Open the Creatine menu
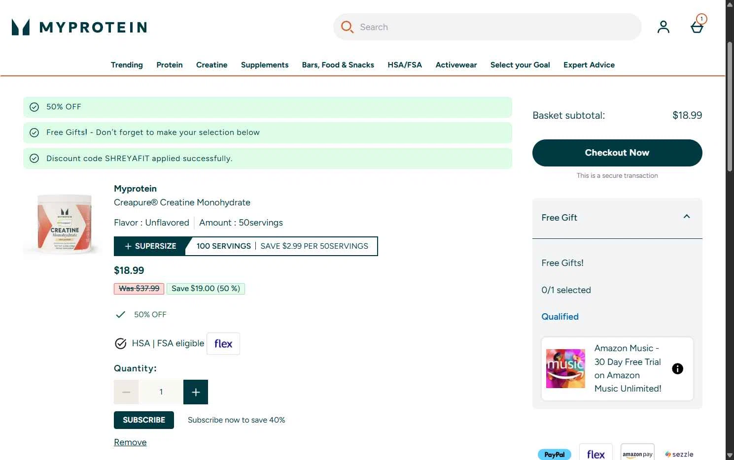This screenshot has height=460, width=734. [x=211, y=65]
